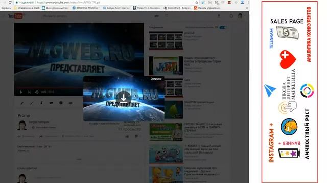This screenshot has width=327, height=183.
Task: Click the user avatar in comments section
Action: (22, 178)
